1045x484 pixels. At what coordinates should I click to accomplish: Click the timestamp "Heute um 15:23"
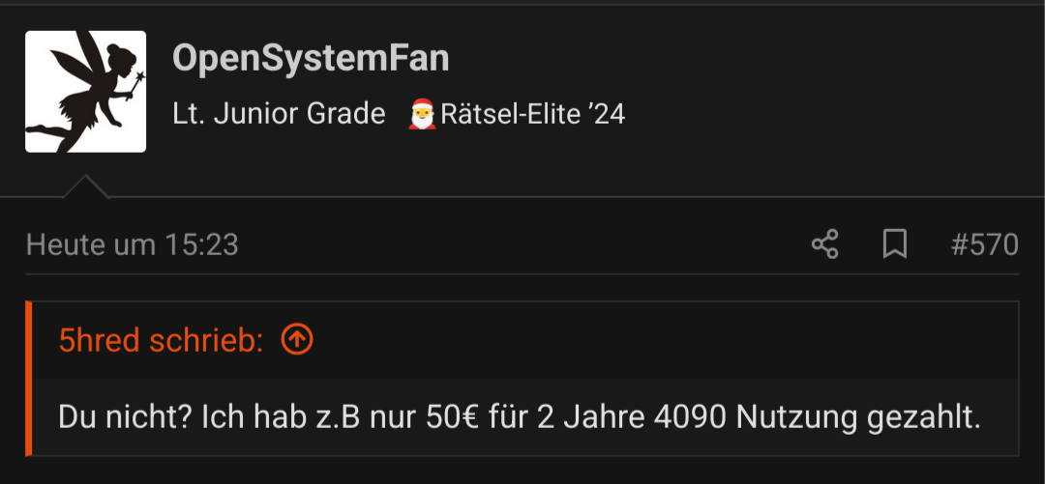point(132,244)
